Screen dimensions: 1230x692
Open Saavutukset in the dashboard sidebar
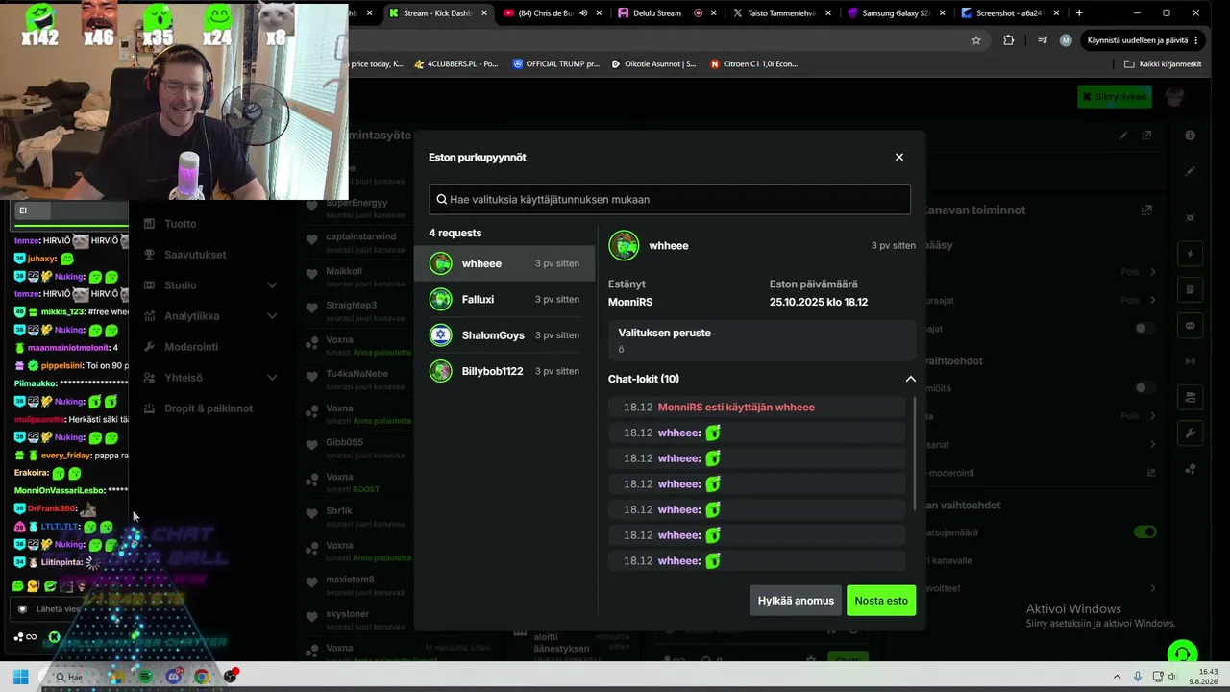tap(195, 255)
